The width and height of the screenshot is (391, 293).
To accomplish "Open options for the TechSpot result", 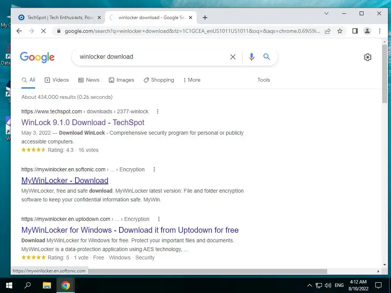I will (158, 111).
